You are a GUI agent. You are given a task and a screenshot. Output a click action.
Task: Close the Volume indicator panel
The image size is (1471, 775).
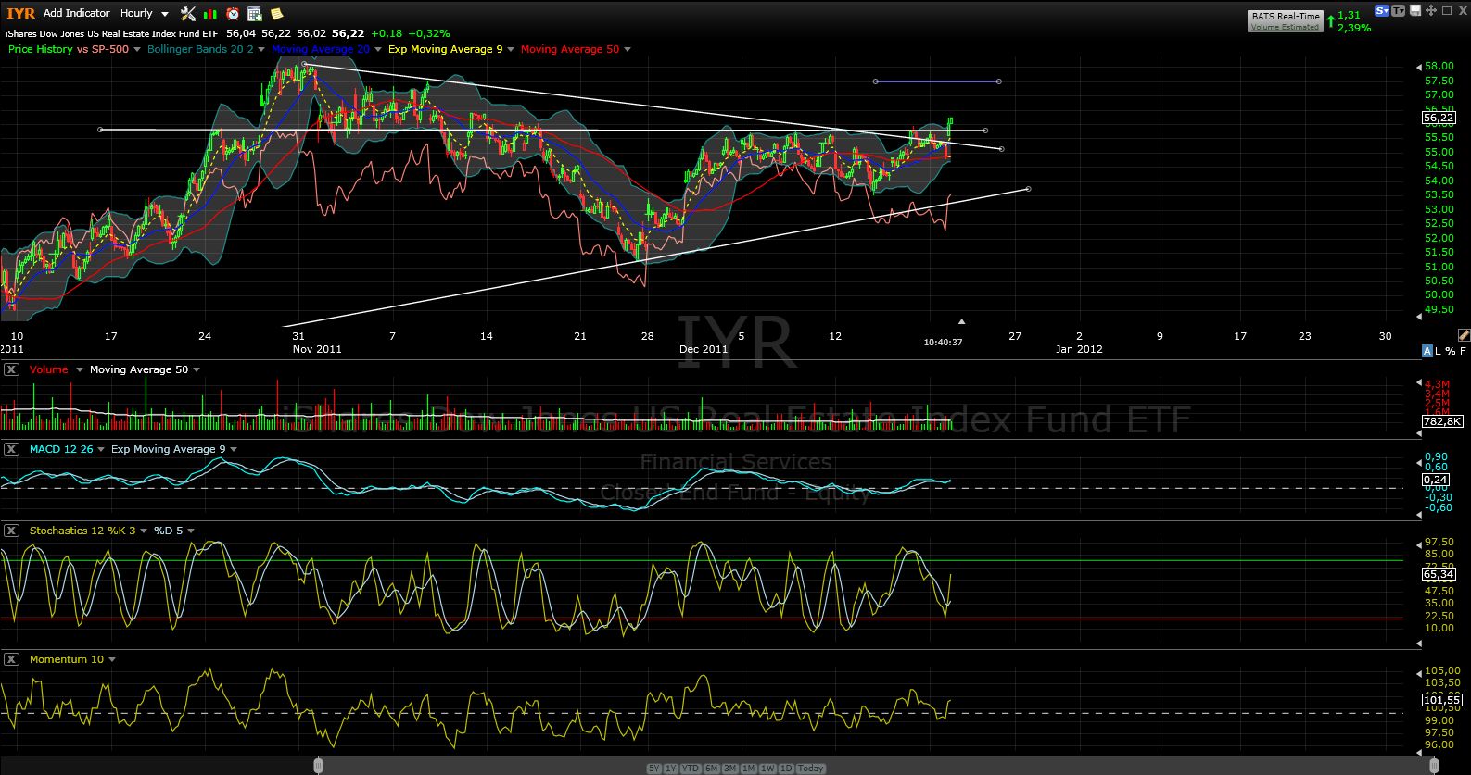(x=11, y=369)
